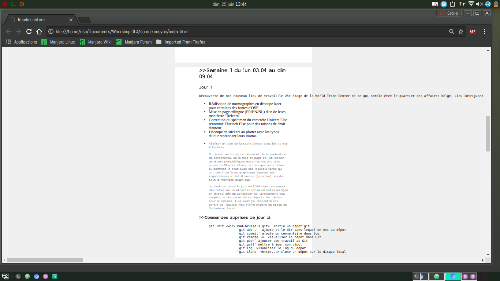Launch the green browser icon in taskbar launcher

pos(27,276)
